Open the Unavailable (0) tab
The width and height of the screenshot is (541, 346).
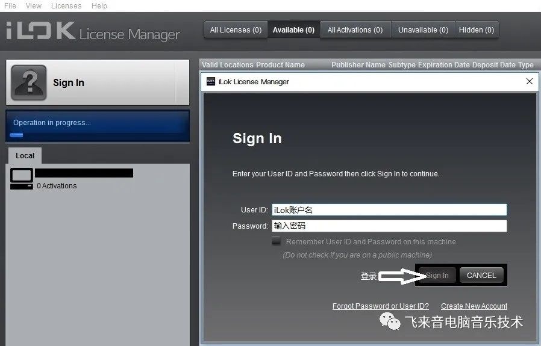(423, 30)
